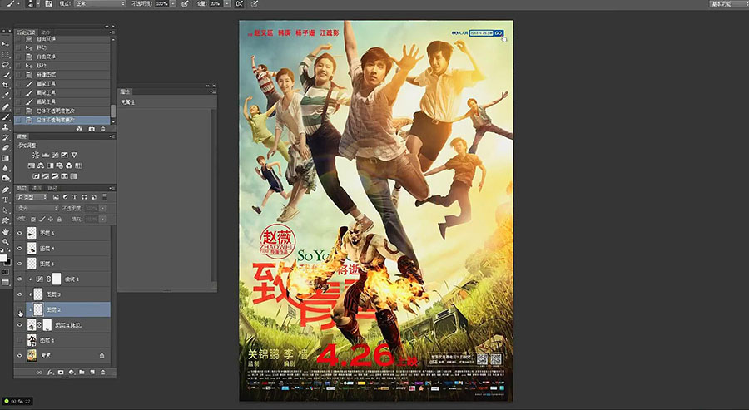Open the brush blending mode dropdown
The width and height of the screenshot is (749, 410).
point(99,3)
